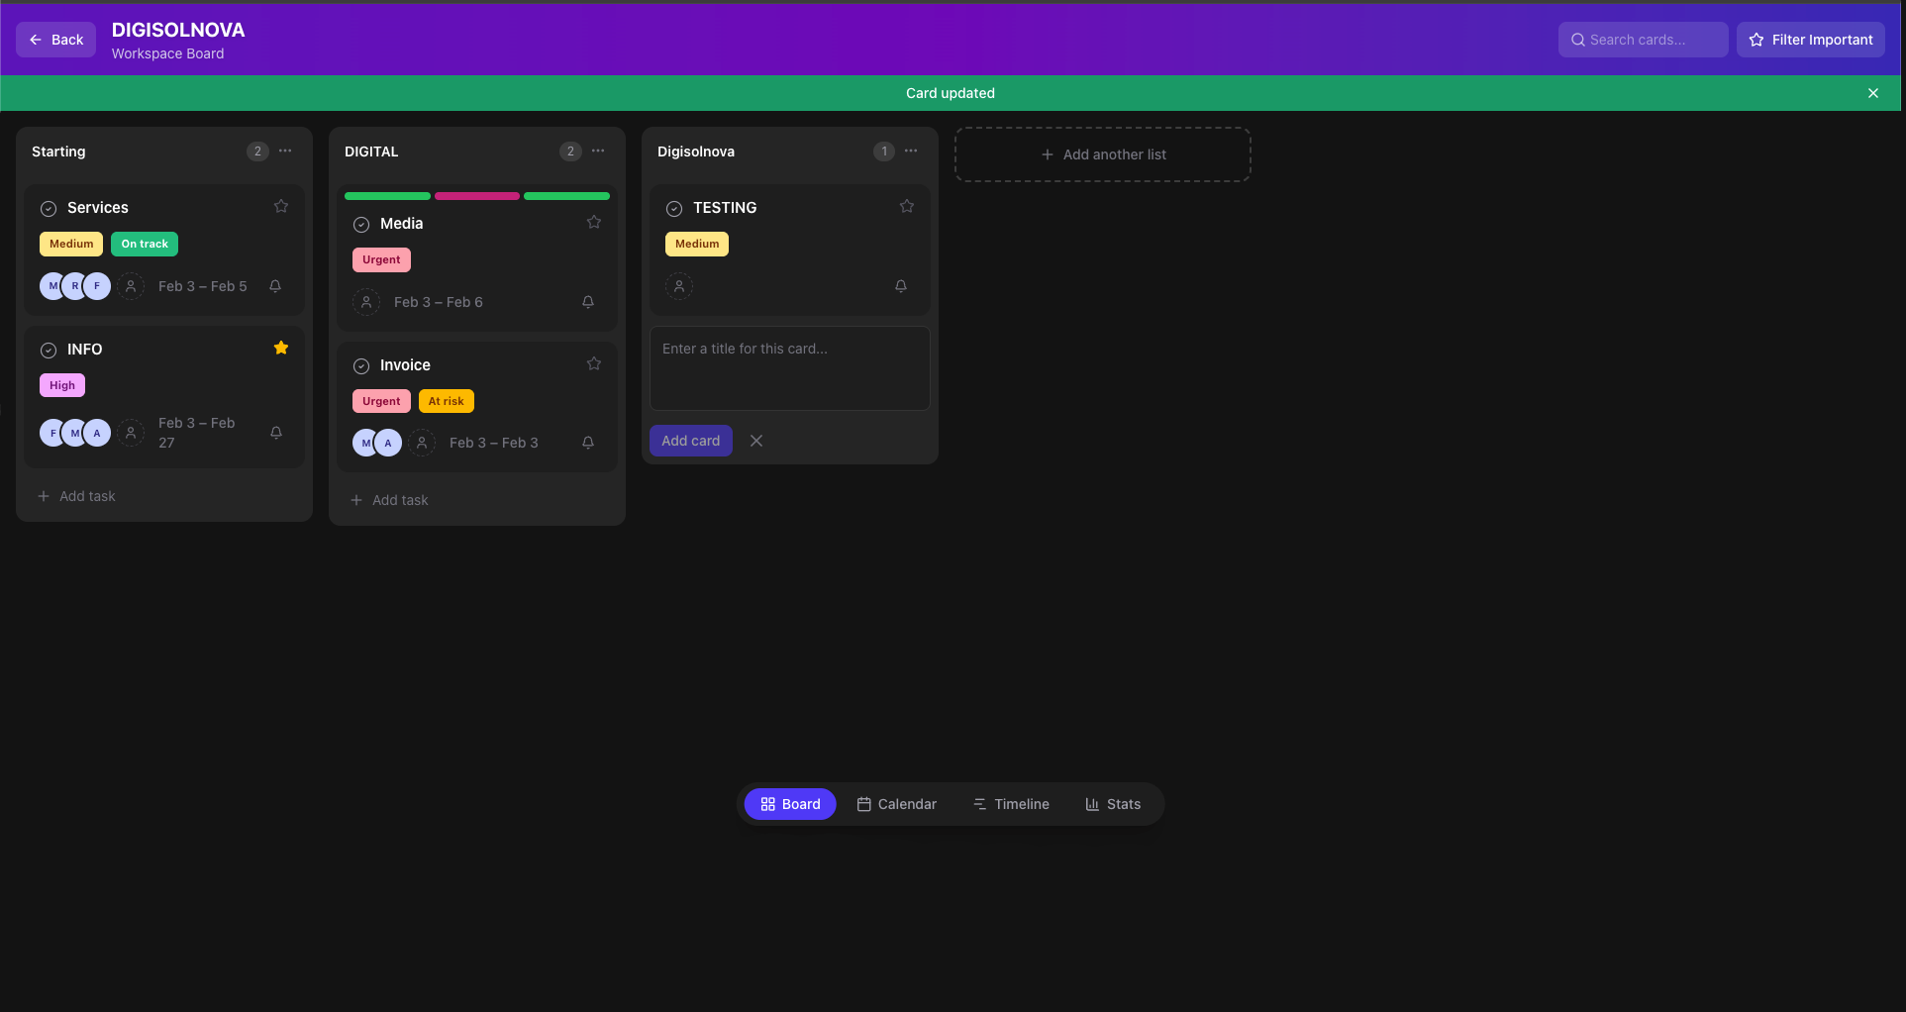
Task: Mark Services card as complete
Action: pyautogui.click(x=49, y=208)
